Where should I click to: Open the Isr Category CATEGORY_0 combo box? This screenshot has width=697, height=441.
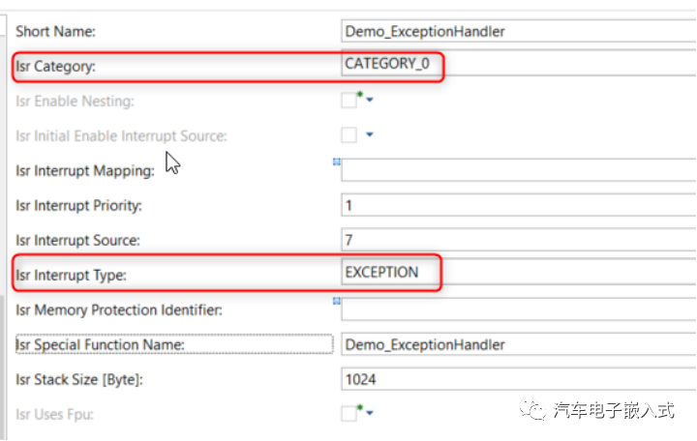point(519,64)
